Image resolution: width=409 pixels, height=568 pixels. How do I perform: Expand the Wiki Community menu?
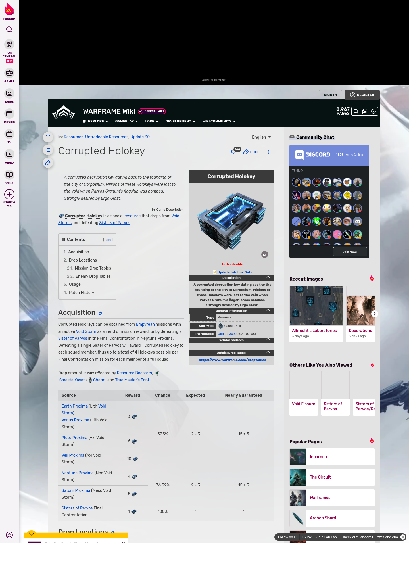(219, 121)
